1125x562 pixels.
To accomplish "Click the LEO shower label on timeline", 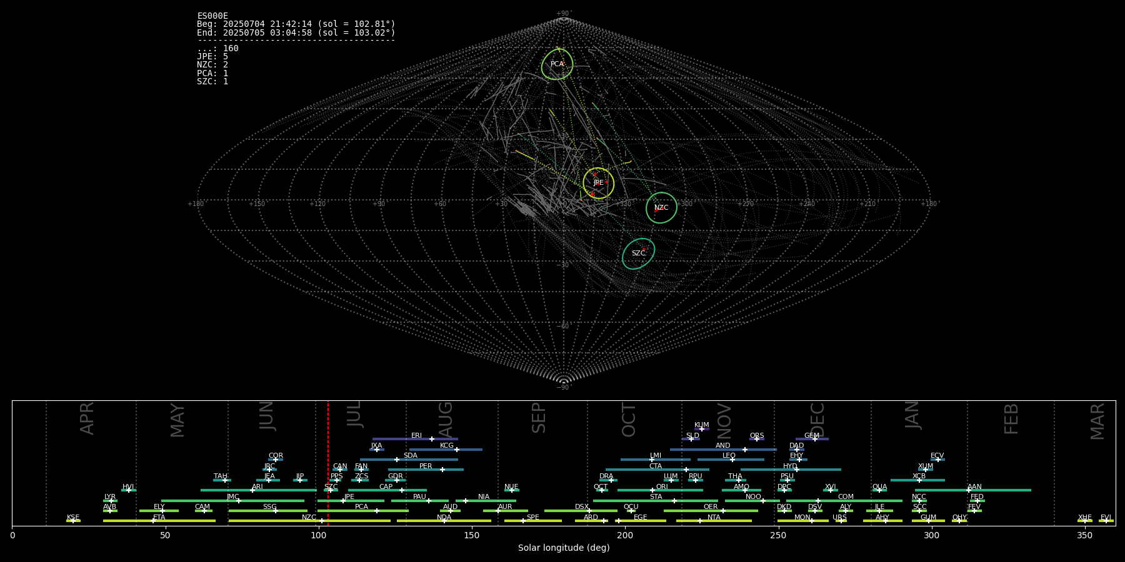I will [729, 456].
